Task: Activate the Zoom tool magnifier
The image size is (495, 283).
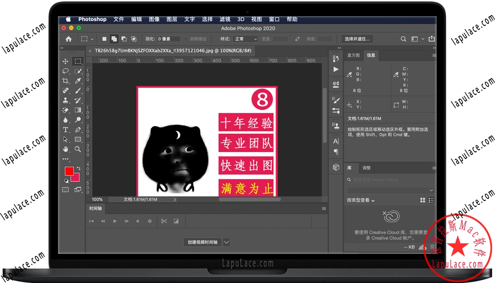Action: (x=78, y=149)
